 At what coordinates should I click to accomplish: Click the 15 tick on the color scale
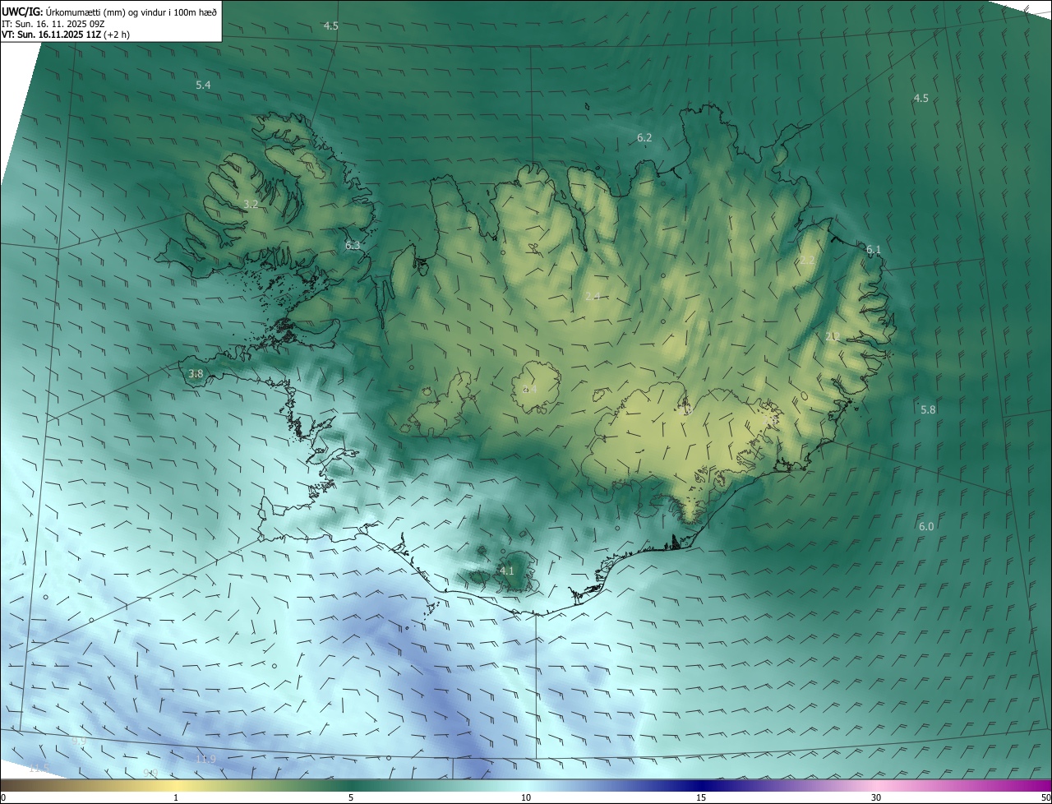(701, 797)
